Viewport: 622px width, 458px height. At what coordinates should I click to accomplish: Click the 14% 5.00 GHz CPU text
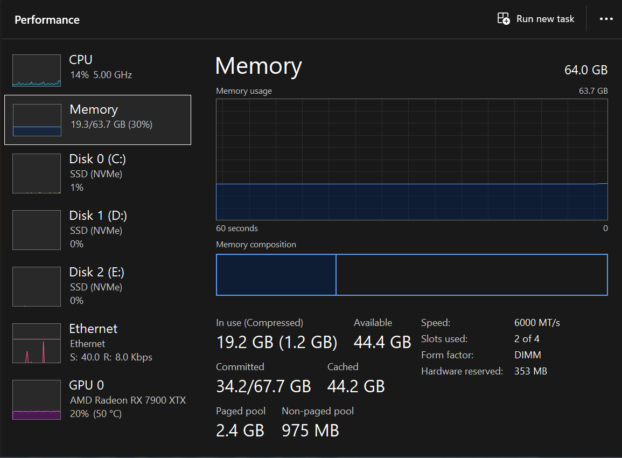(x=101, y=75)
